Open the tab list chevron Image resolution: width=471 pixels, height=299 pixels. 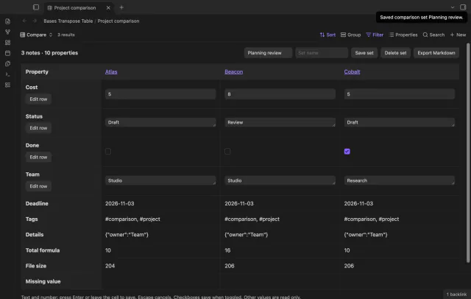453,7
